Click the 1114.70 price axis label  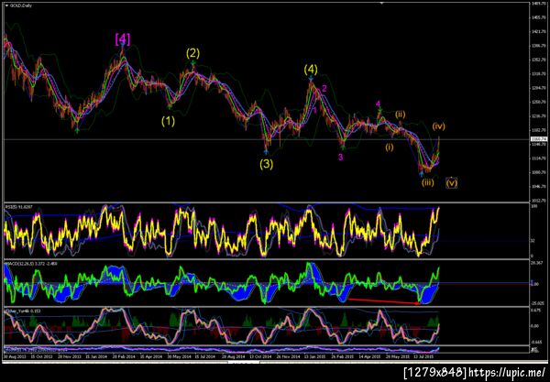click(539, 158)
